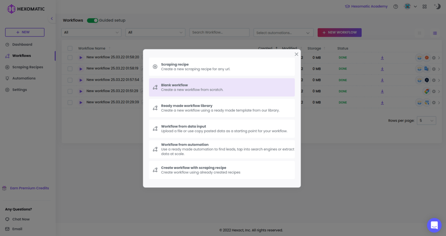Collapse the sidebar with the chevron

[x=52, y=18]
